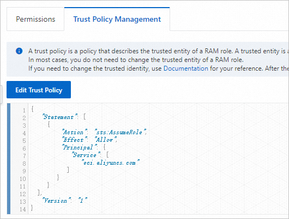This screenshot has width=289, height=219.
Task: Select the Trust Policy Management tab
Action: [x=117, y=19]
